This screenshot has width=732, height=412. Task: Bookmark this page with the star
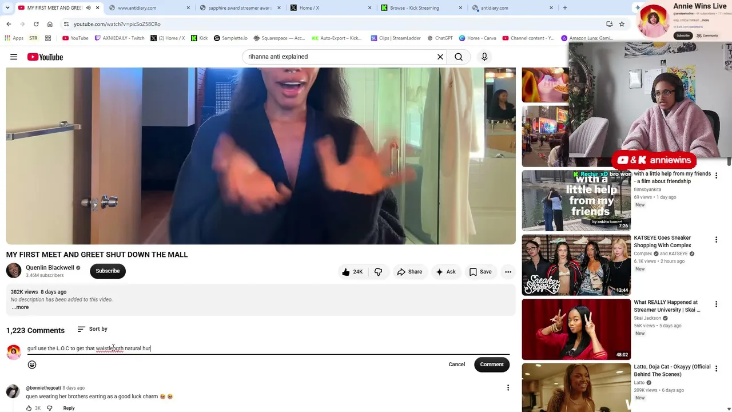pyautogui.click(x=622, y=24)
